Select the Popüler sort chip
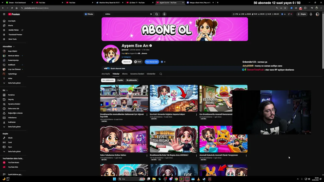 point(120,80)
